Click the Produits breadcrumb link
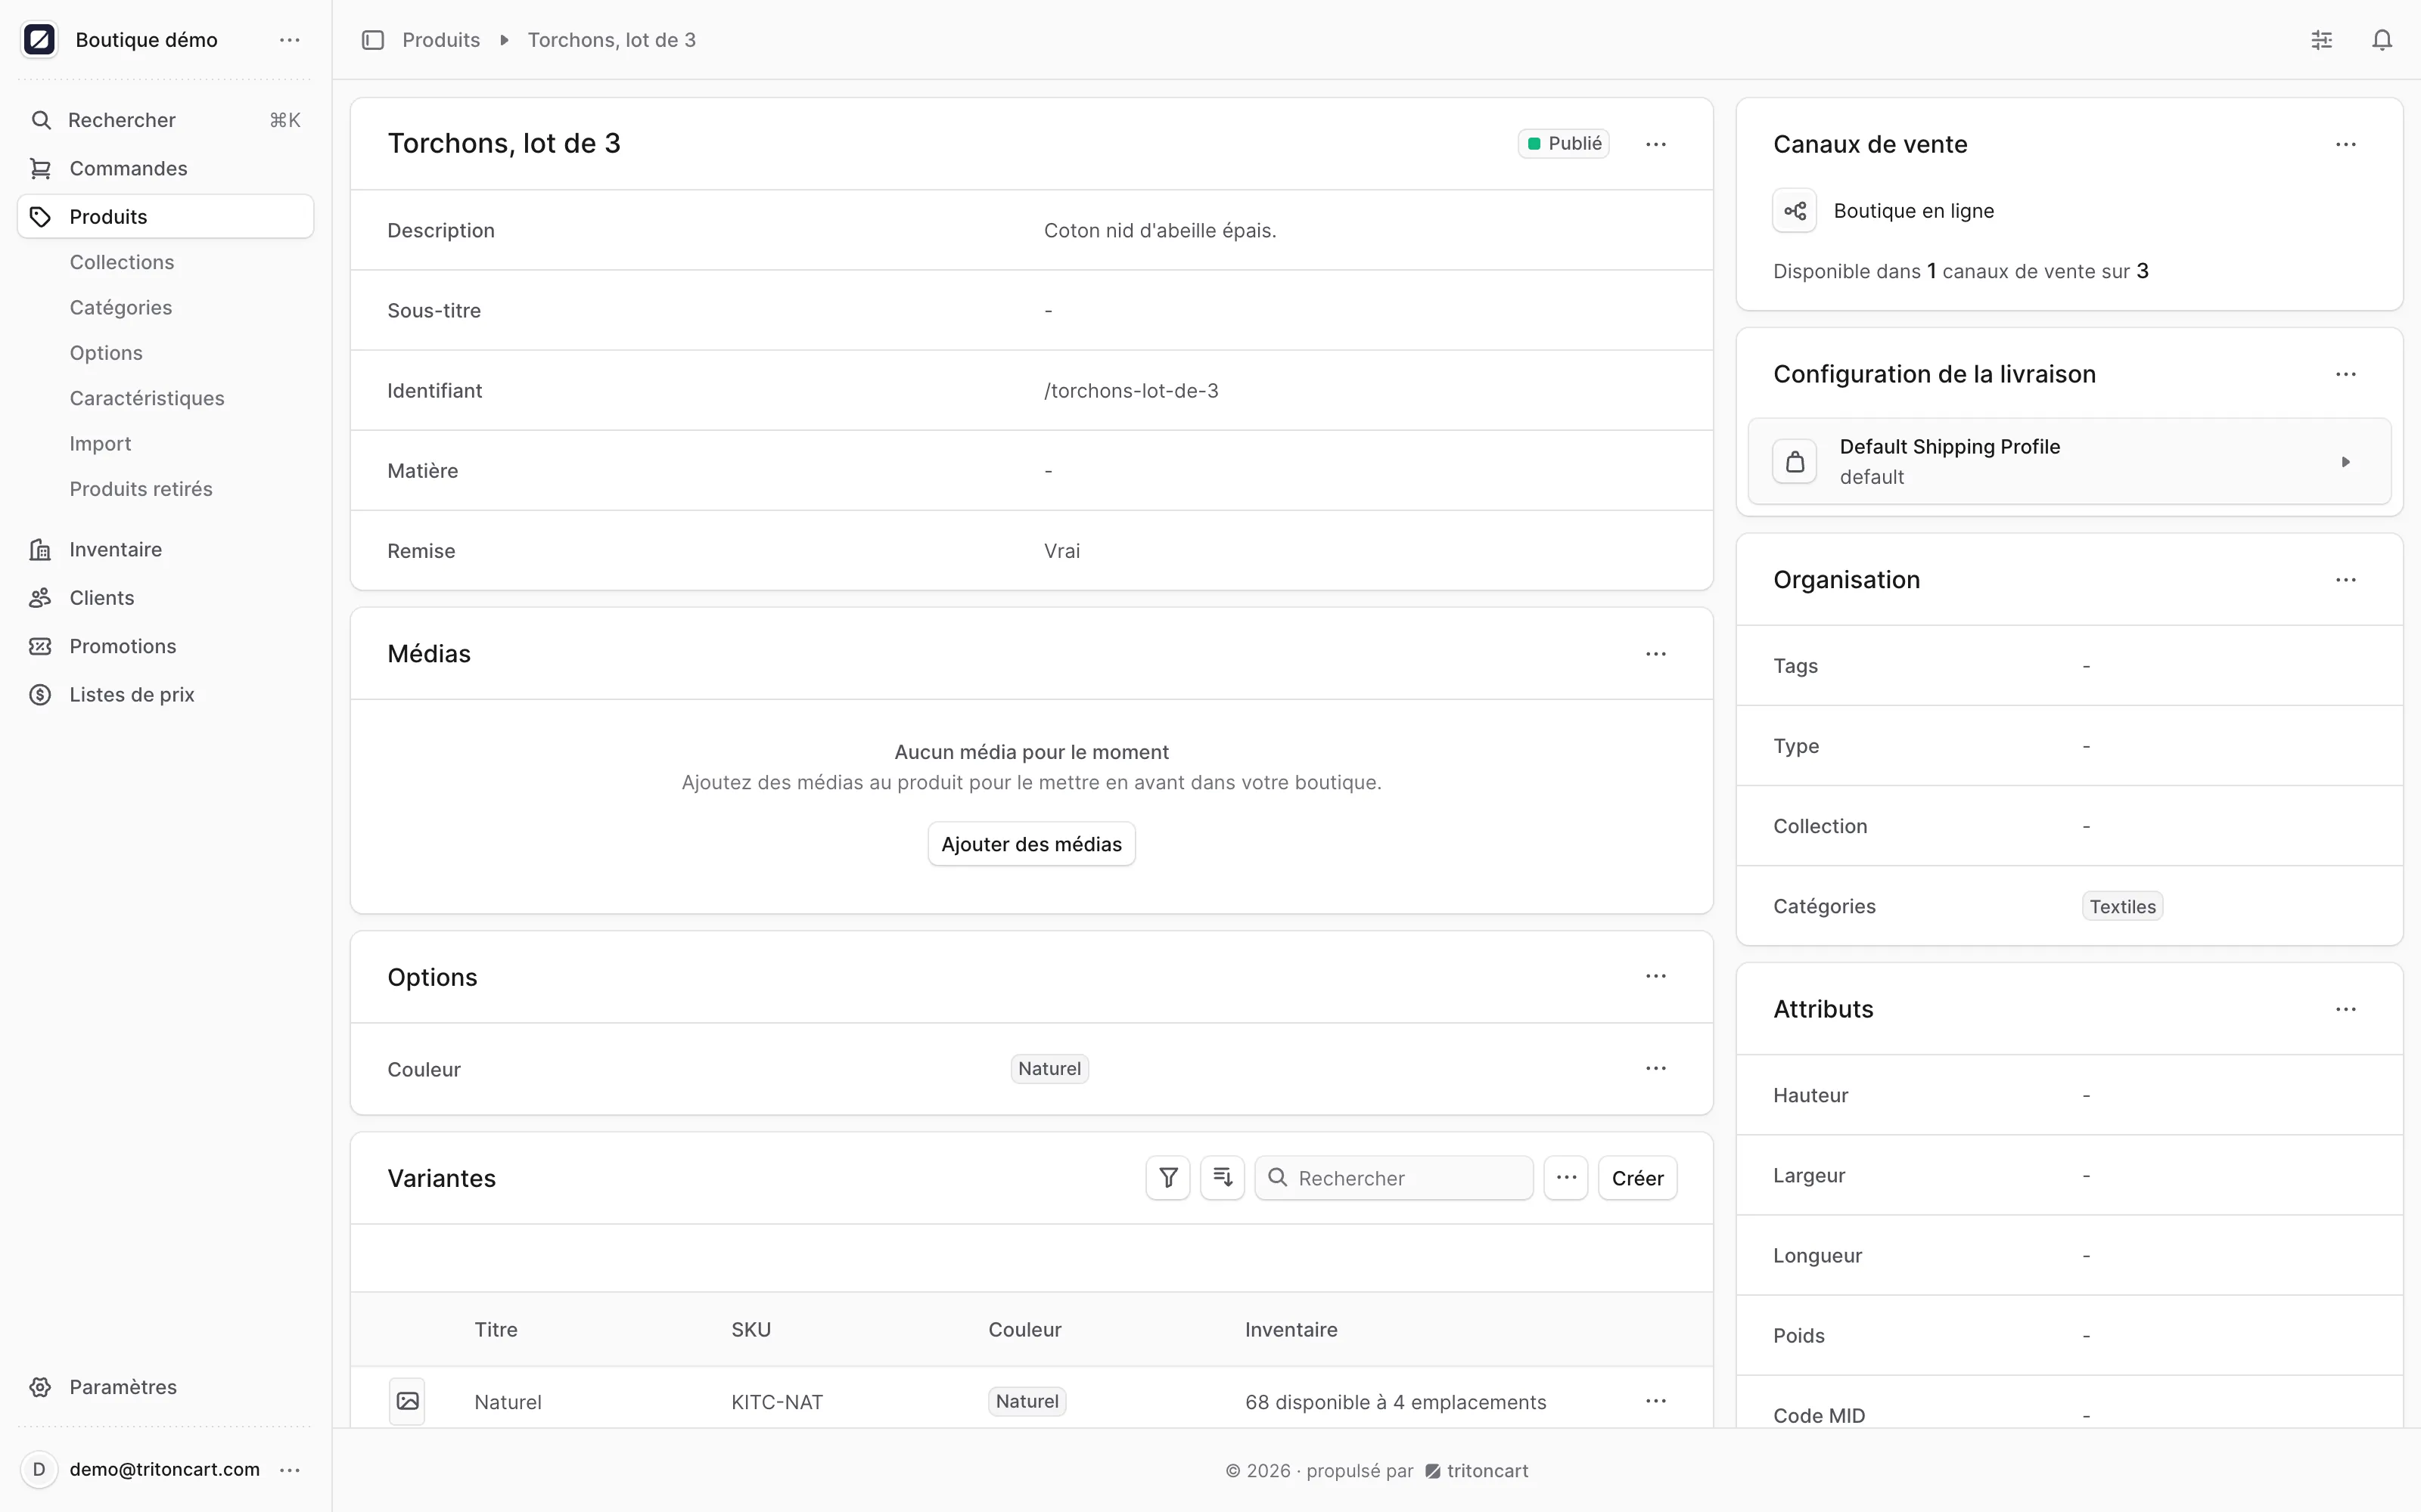 [441, 40]
